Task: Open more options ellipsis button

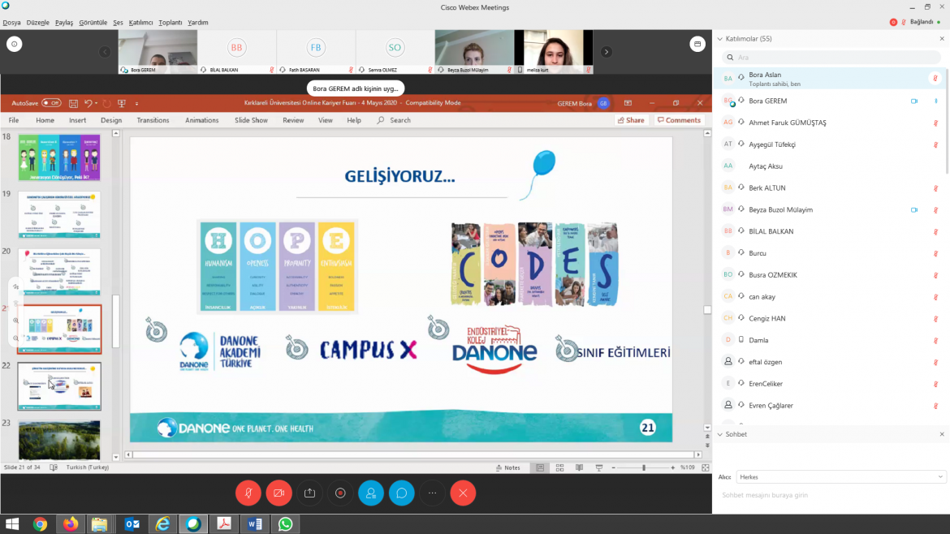Action: pos(433,493)
